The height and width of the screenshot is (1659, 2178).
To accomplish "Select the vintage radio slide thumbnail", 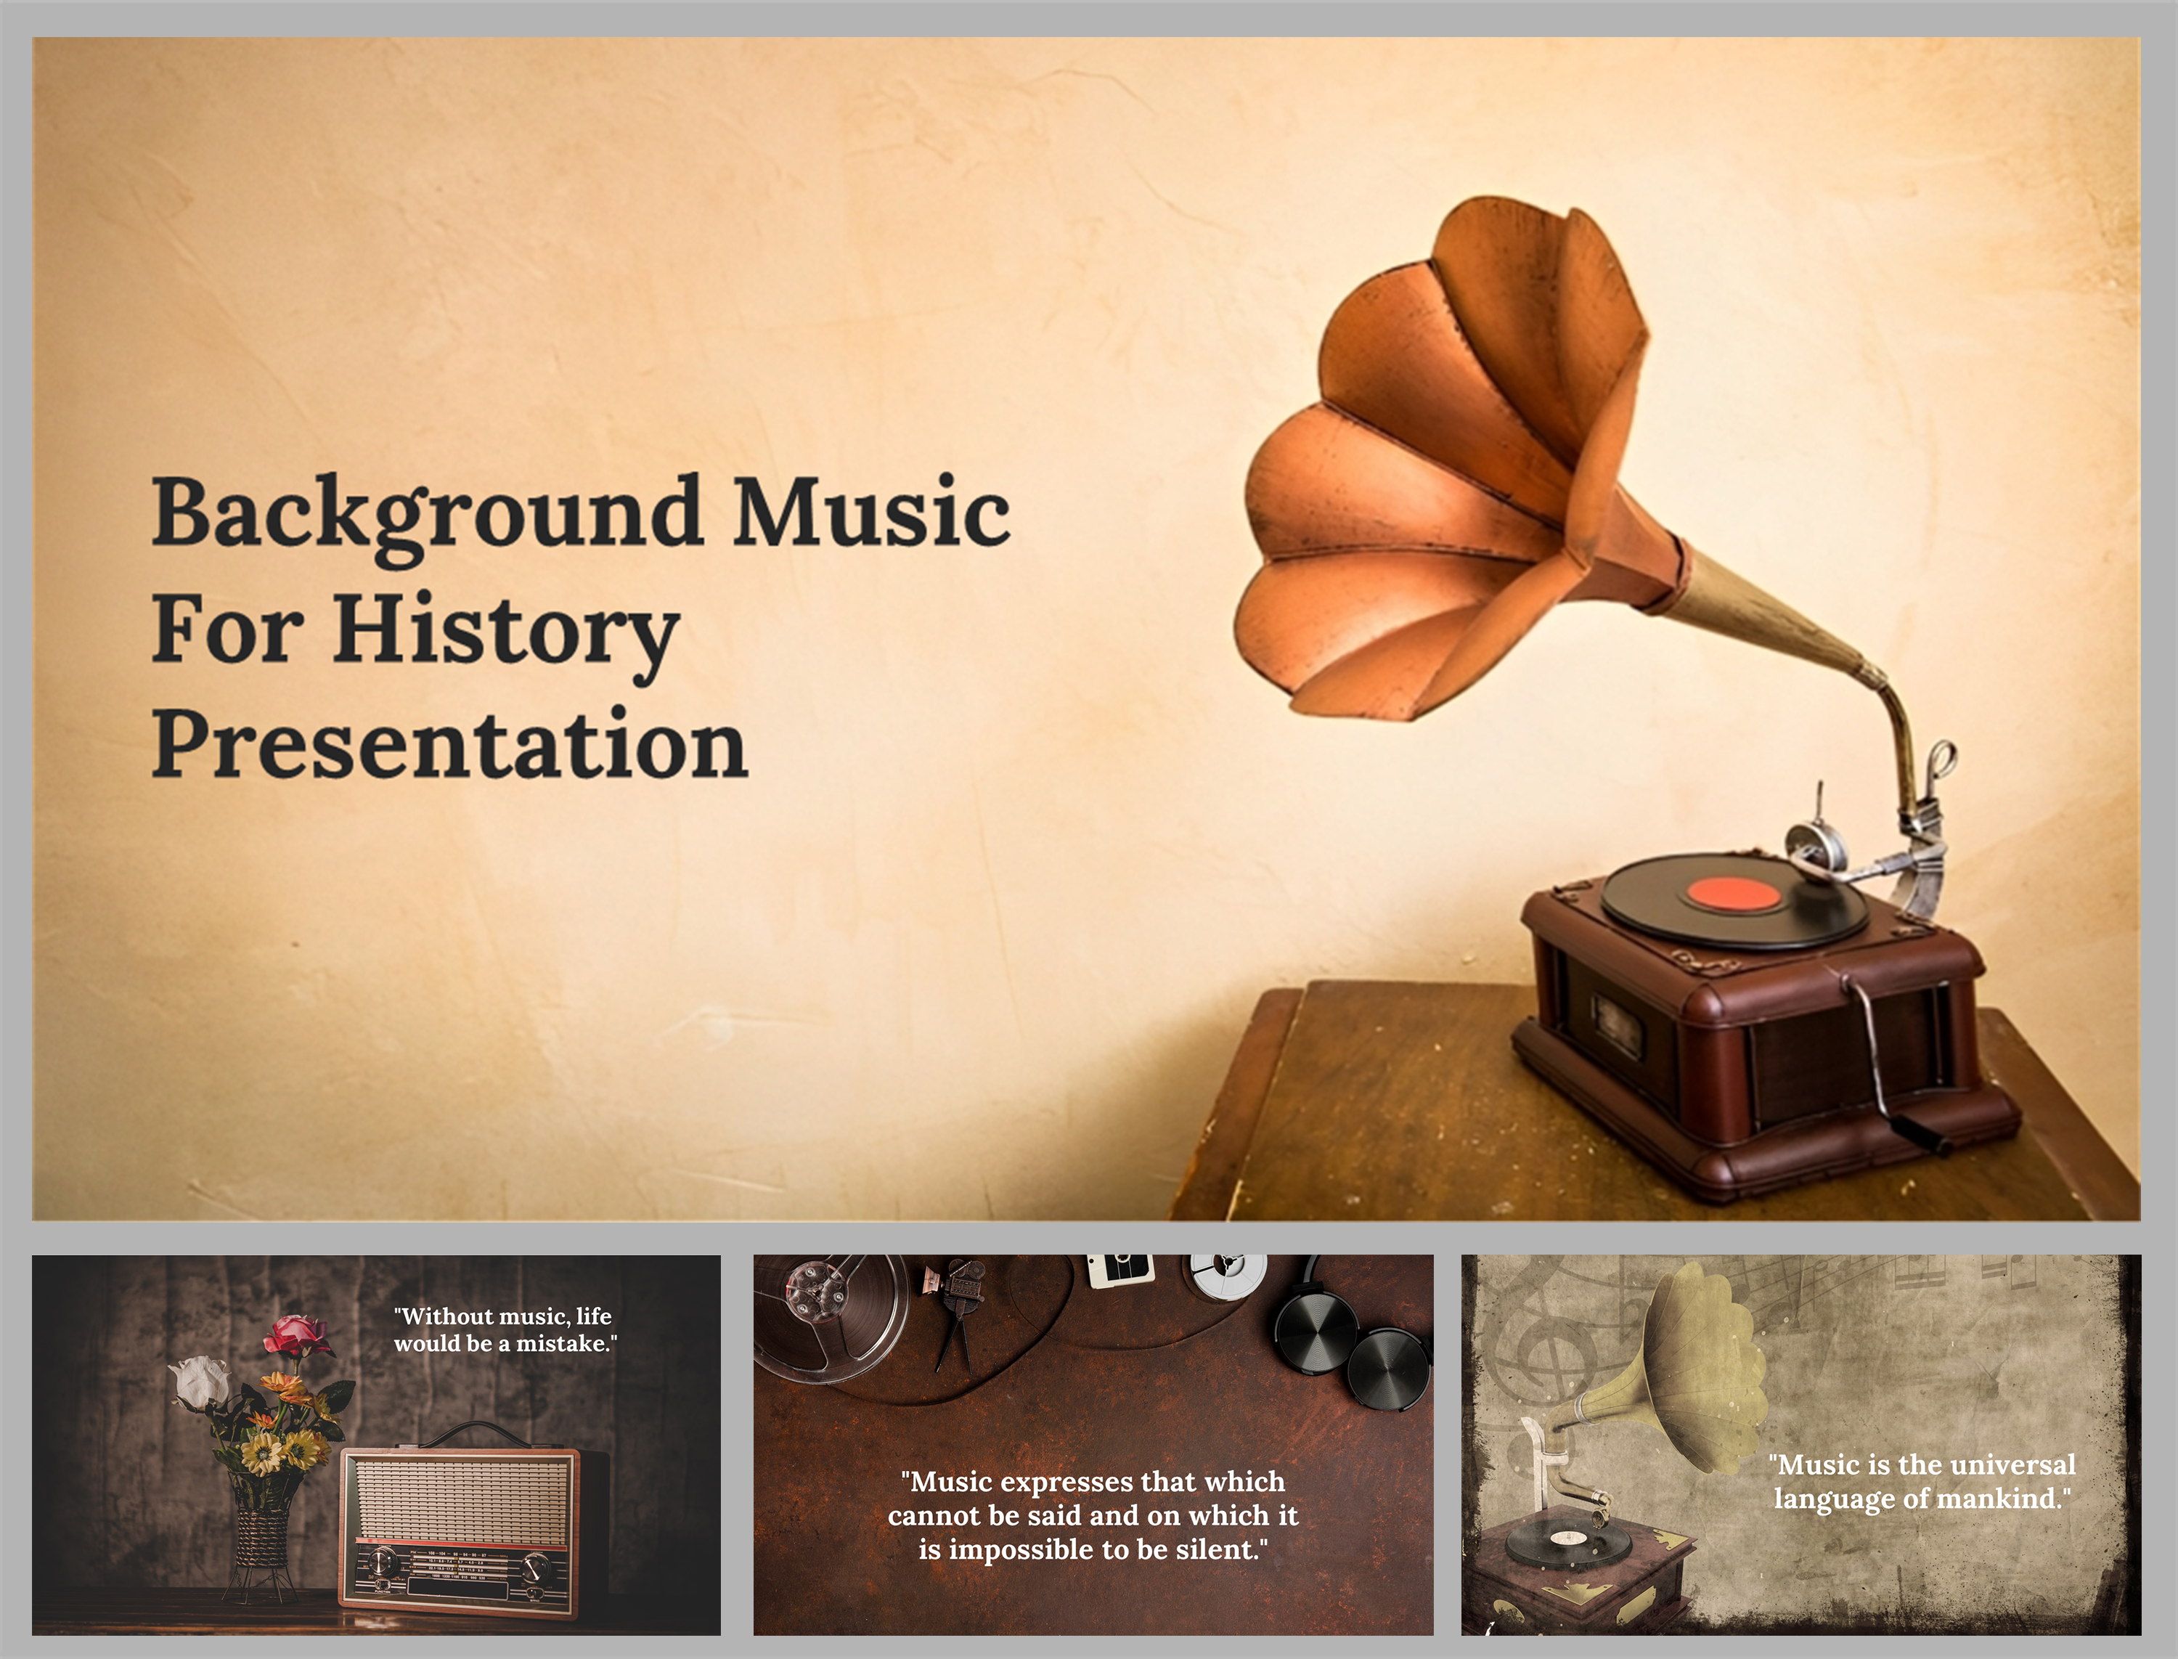I will pos(375,1443).
